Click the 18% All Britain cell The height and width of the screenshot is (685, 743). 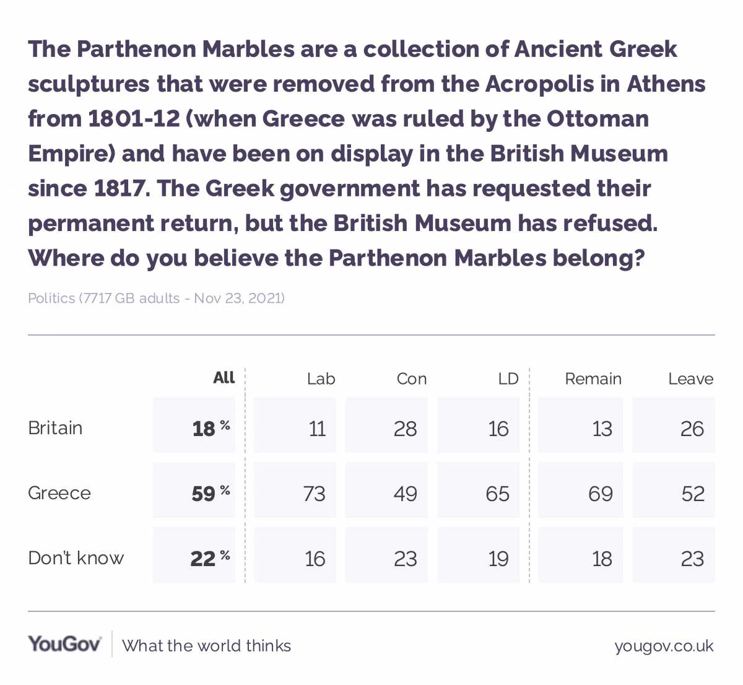tap(194, 425)
